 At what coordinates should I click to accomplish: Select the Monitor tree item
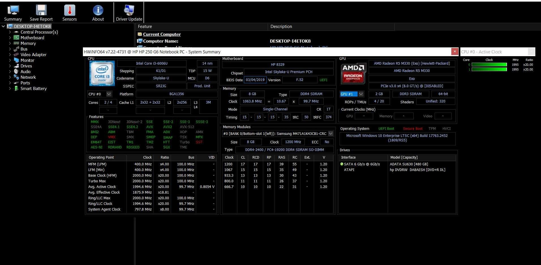[x=27, y=60]
